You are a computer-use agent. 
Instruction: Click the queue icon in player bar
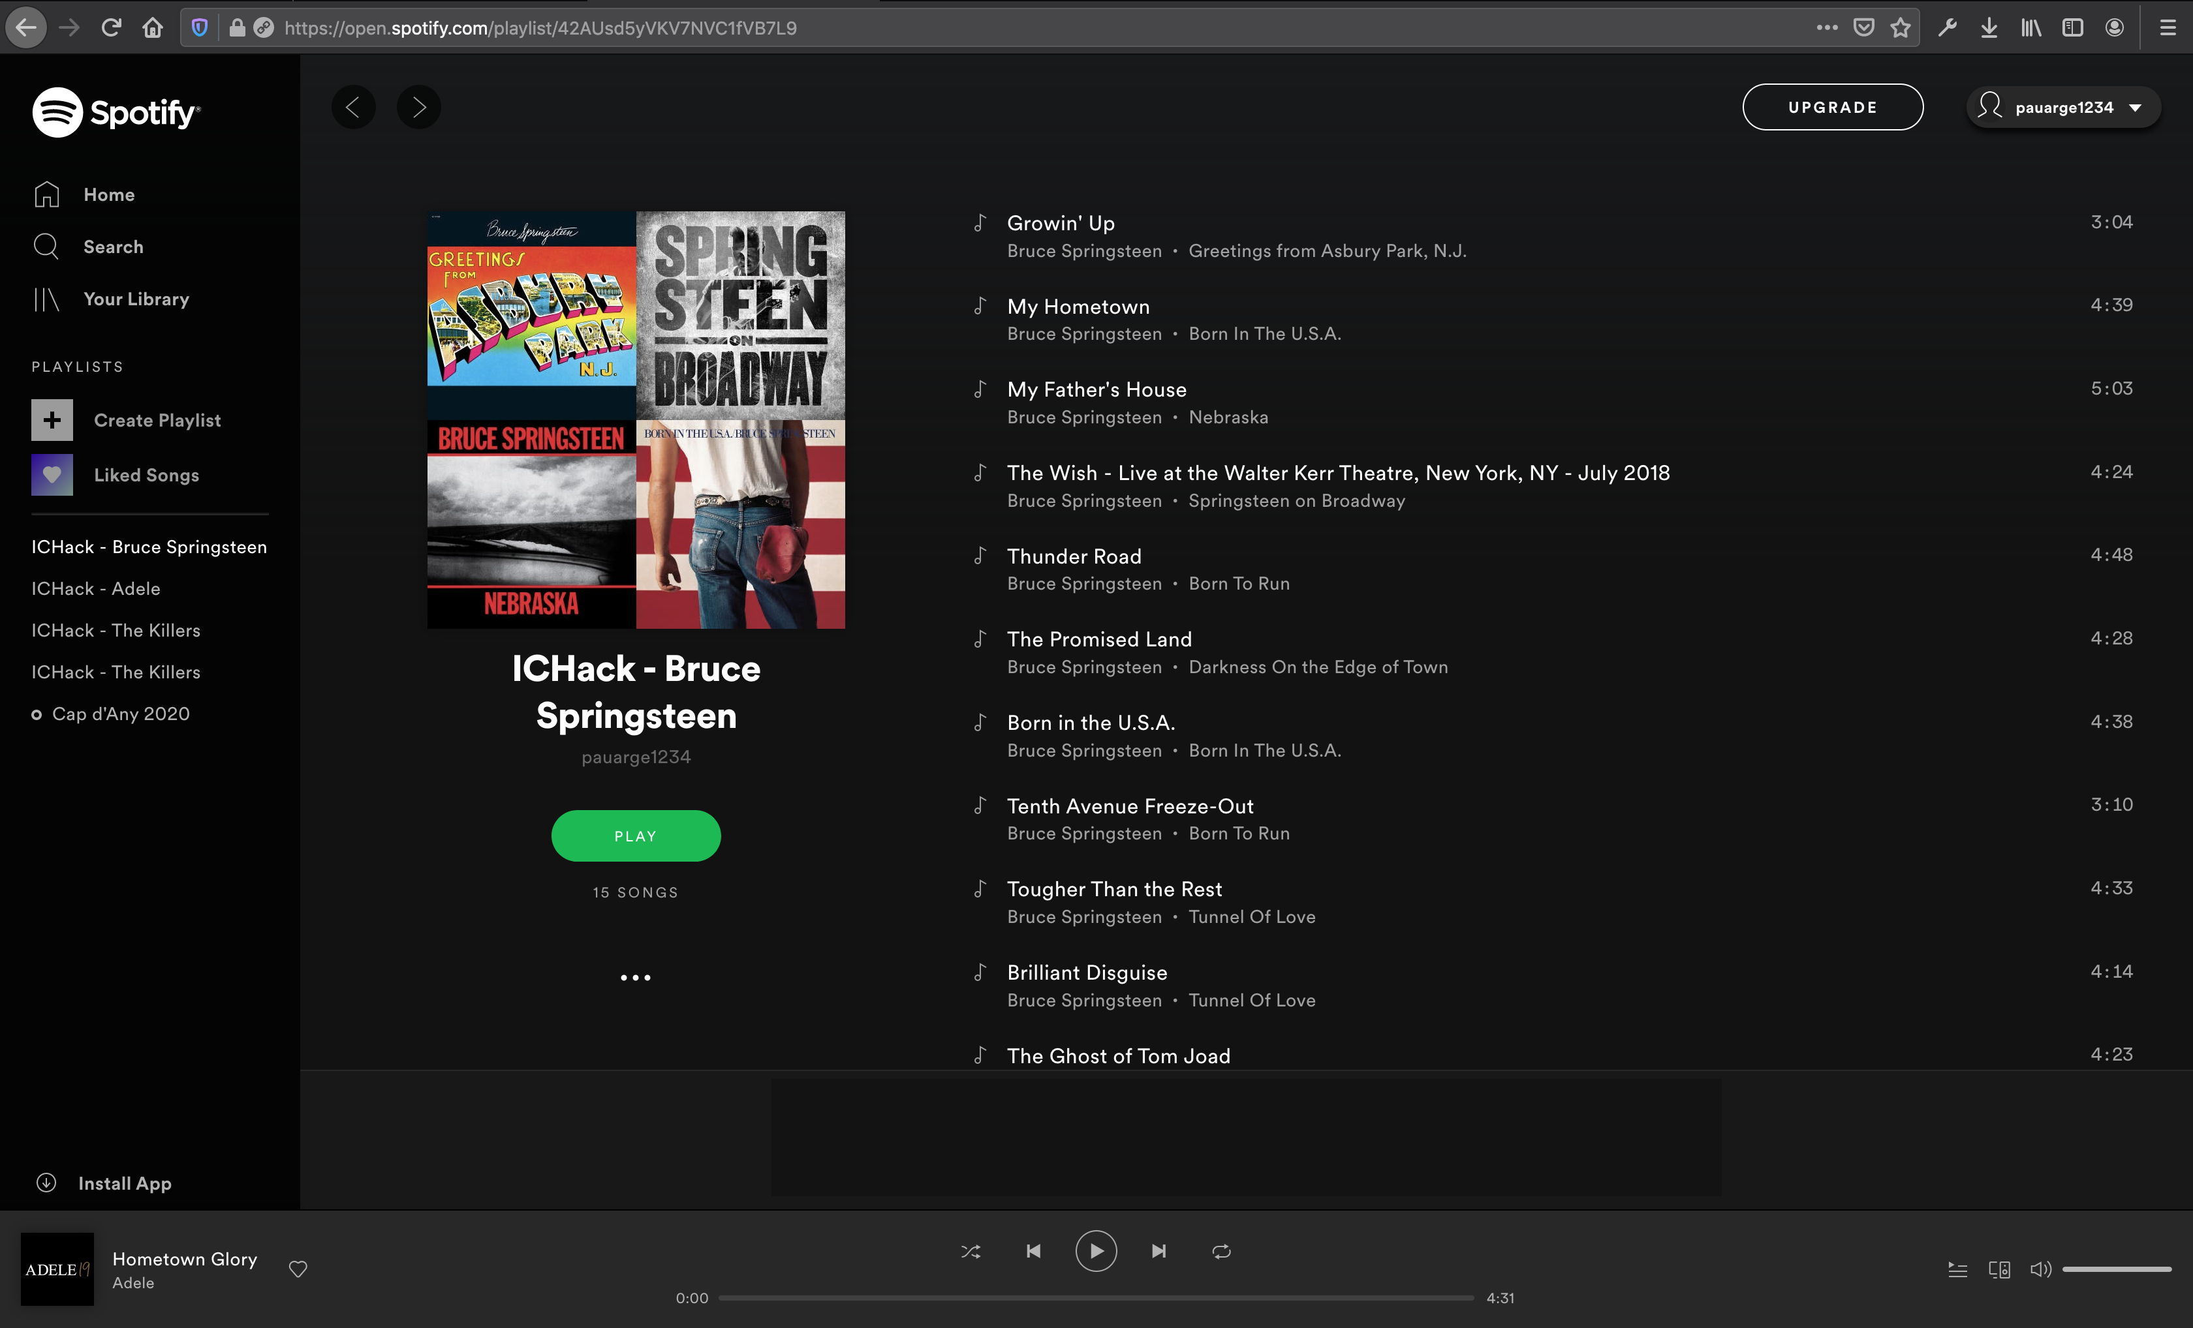pyautogui.click(x=1957, y=1269)
